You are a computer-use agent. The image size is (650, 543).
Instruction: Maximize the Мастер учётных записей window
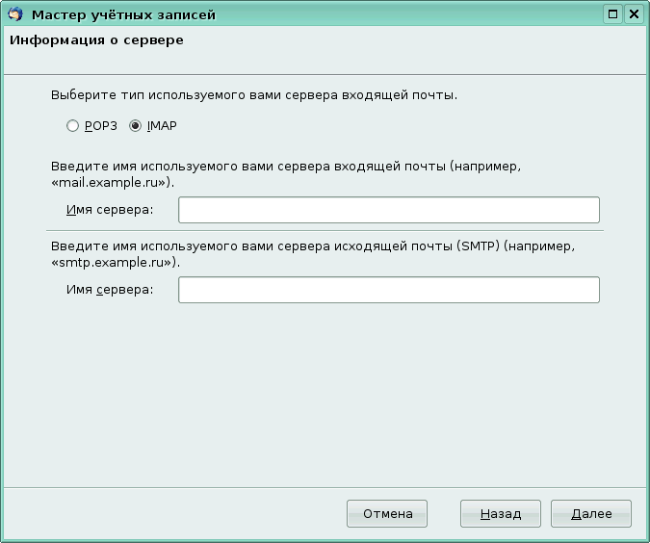[x=613, y=14]
